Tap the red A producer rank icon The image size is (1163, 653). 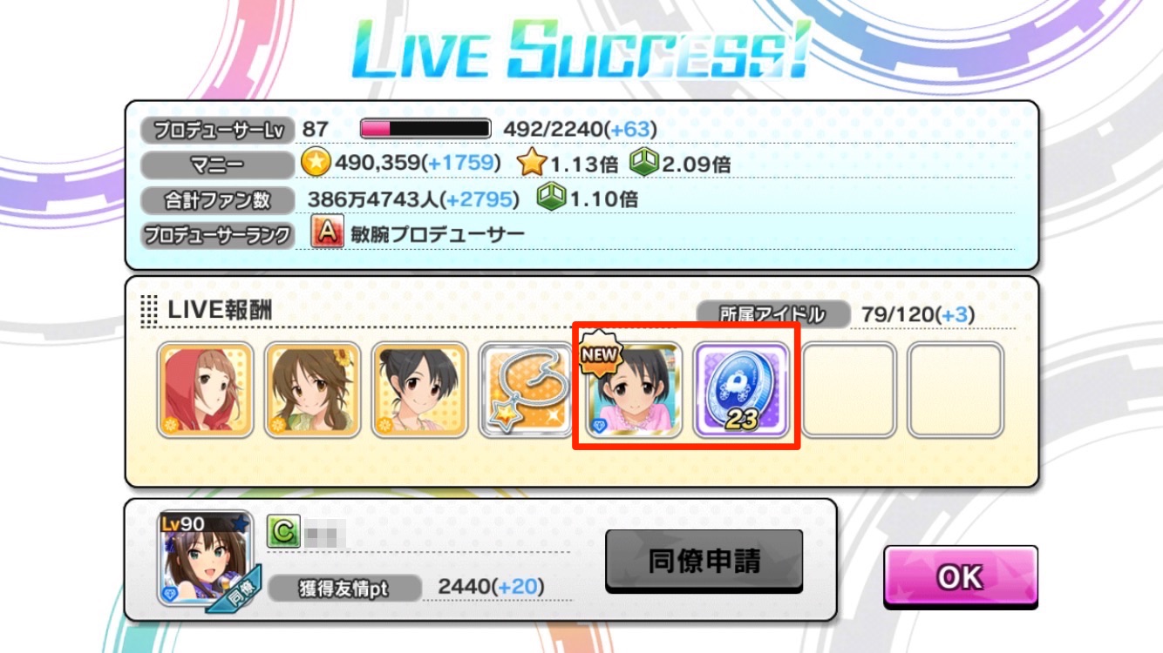pos(327,233)
